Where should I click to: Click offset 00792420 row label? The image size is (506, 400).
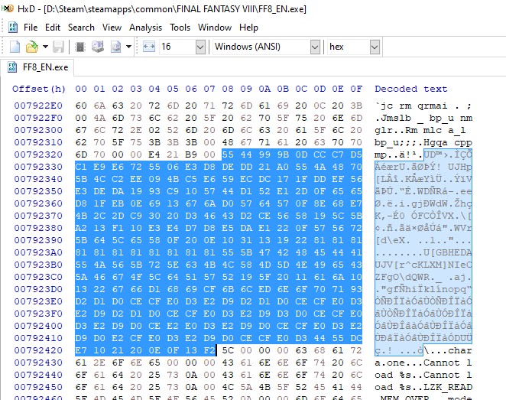click(38, 350)
